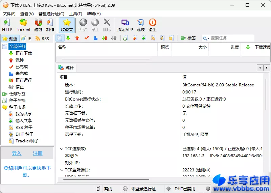
Task: Collapse the TCP连接数 section
Action: [x=62, y=149]
